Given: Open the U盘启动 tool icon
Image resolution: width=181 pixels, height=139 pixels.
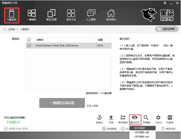Looking at the screenshot, I should [12, 15].
